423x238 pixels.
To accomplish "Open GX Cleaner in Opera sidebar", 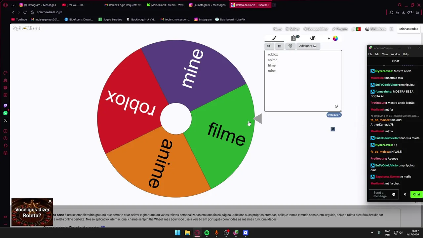I will tap(5, 80).
